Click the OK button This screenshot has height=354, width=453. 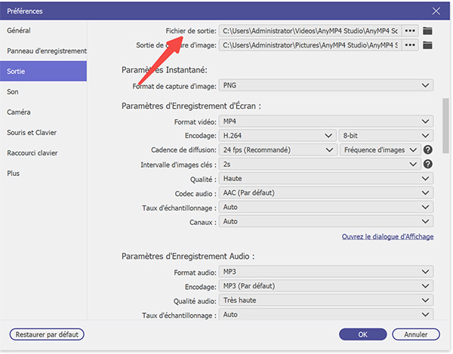coord(362,334)
